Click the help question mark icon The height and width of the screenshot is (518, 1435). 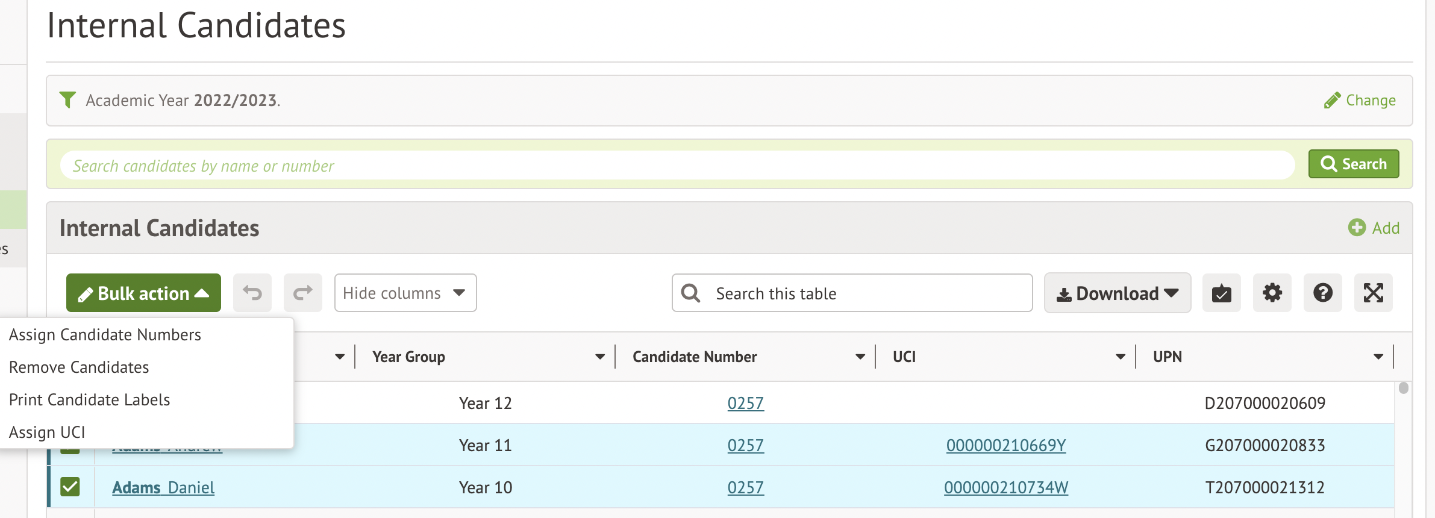pyautogui.click(x=1322, y=293)
